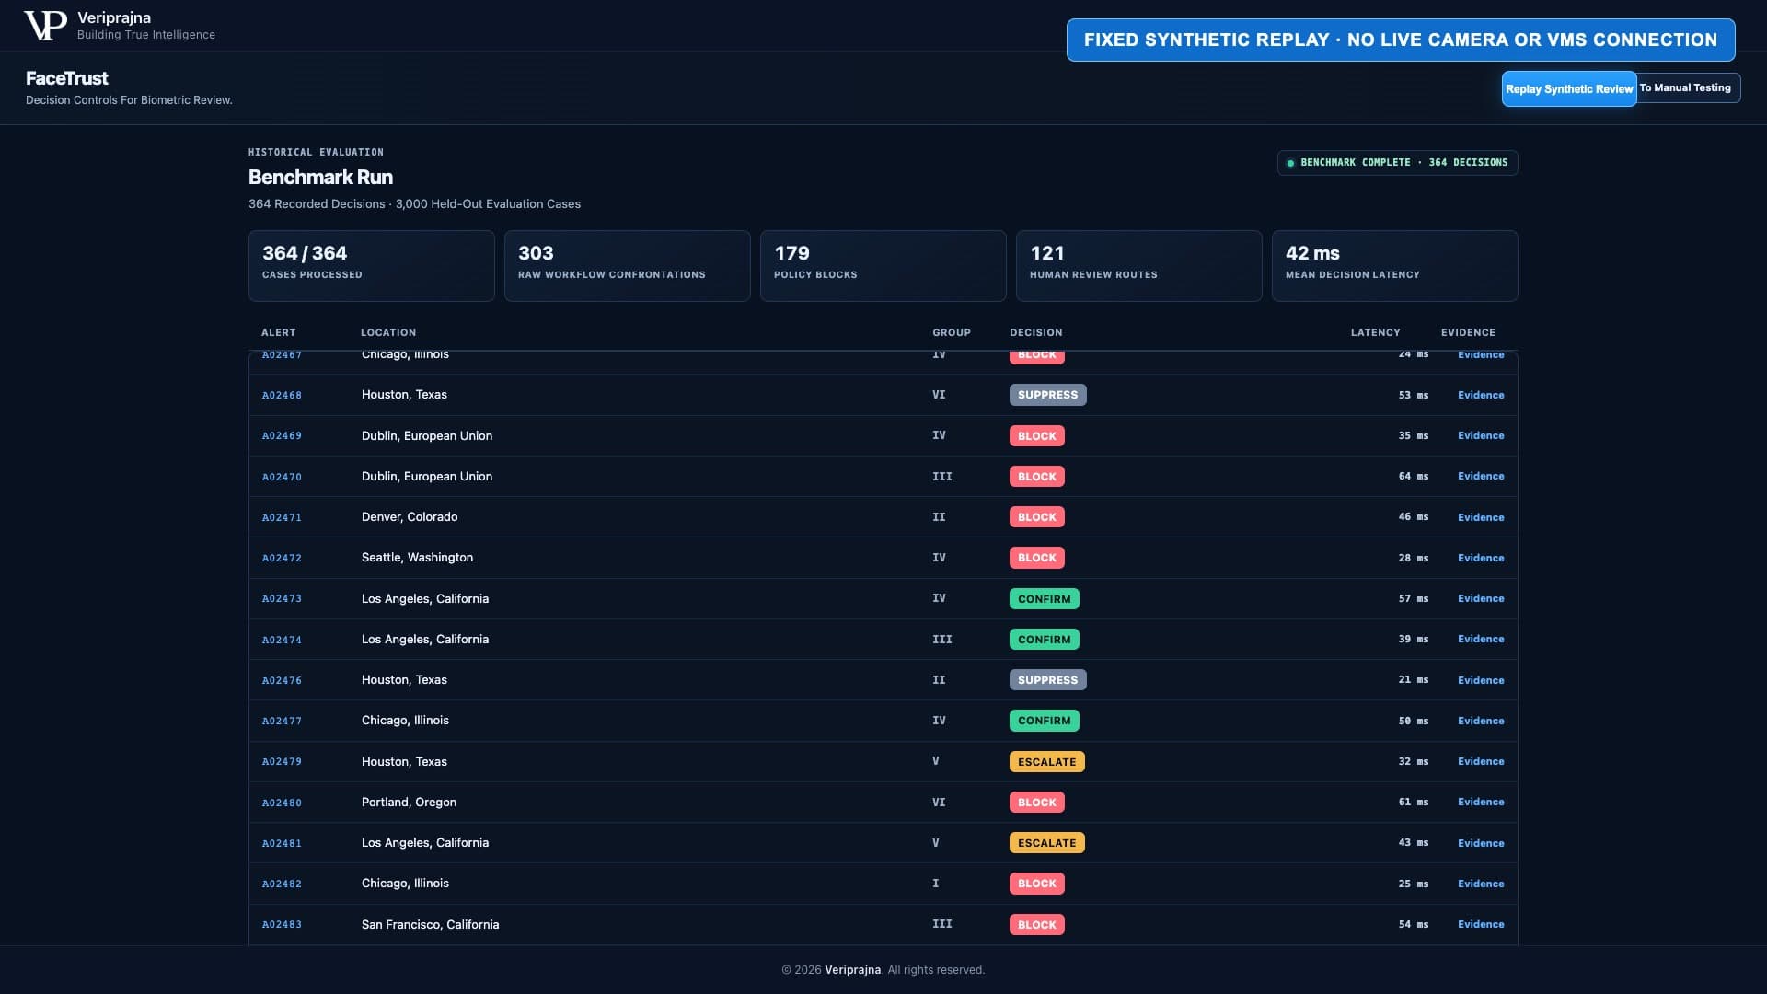The image size is (1767, 994).
Task: Click CONFIRM badge on row A02477
Action: point(1044,721)
